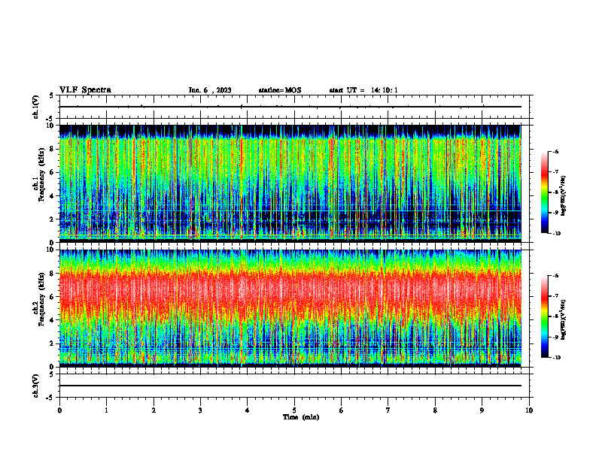This screenshot has width=596, height=460.
Task: Click the "Time (min)" axis label
Action: 301,417
